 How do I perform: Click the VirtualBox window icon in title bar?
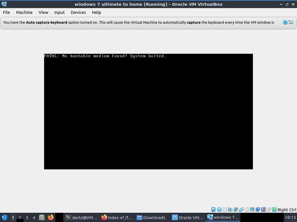coord(4,4)
